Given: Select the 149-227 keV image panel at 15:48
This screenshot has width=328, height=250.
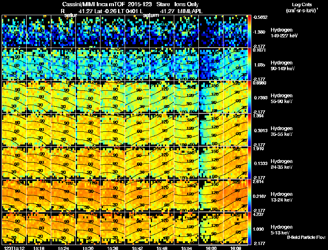Looking at the screenshot, I should pyautogui.click(x=162, y=32).
